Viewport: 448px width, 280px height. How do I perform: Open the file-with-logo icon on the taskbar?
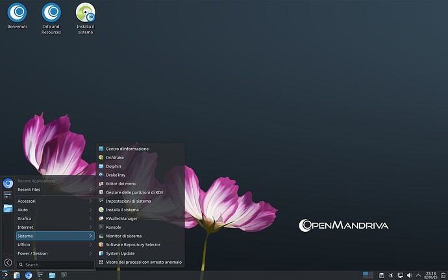point(17,275)
